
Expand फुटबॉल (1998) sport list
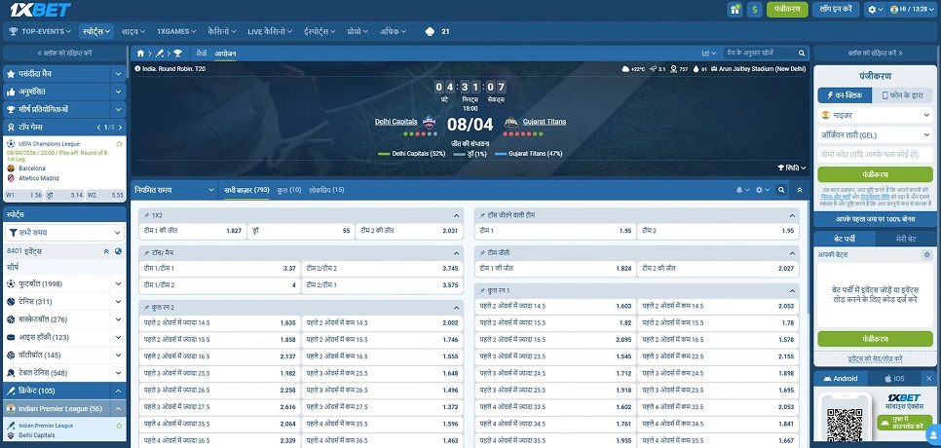pos(118,283)
